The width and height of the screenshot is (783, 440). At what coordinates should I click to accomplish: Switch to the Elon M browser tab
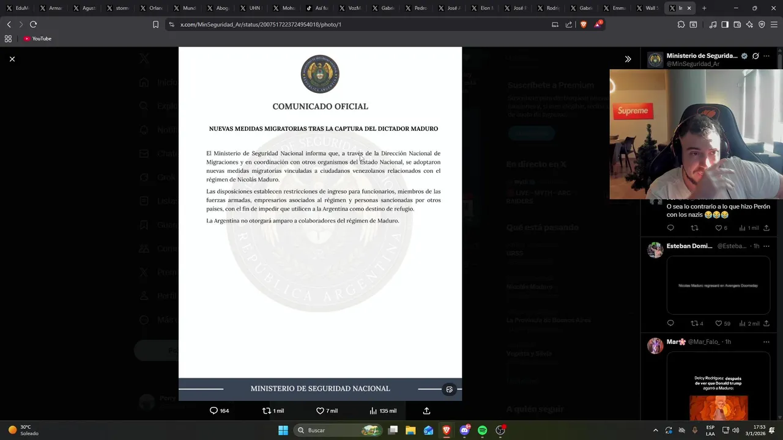(x=484, y=8)
